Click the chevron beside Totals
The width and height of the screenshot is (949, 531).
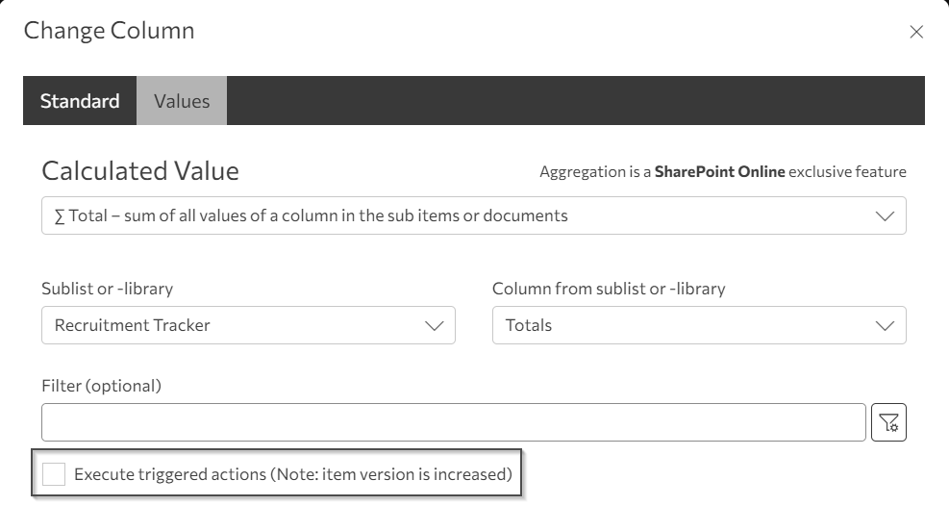click(886, 325)
